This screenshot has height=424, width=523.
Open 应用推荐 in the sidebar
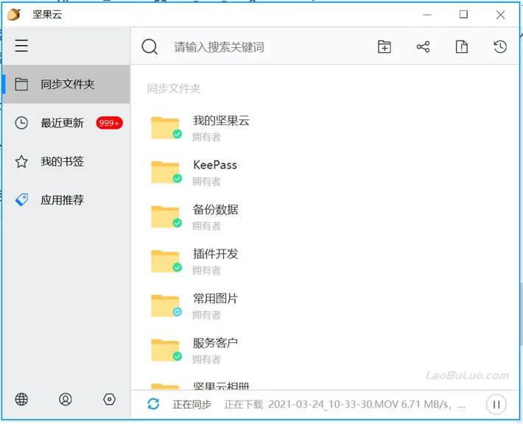(x=66, y=199)
